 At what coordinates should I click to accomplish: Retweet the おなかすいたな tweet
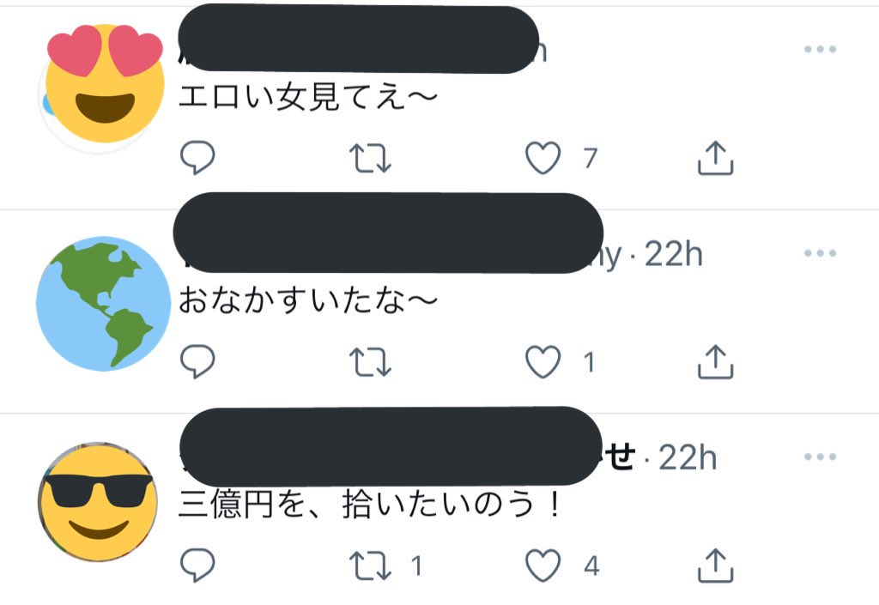pos(370,362)
